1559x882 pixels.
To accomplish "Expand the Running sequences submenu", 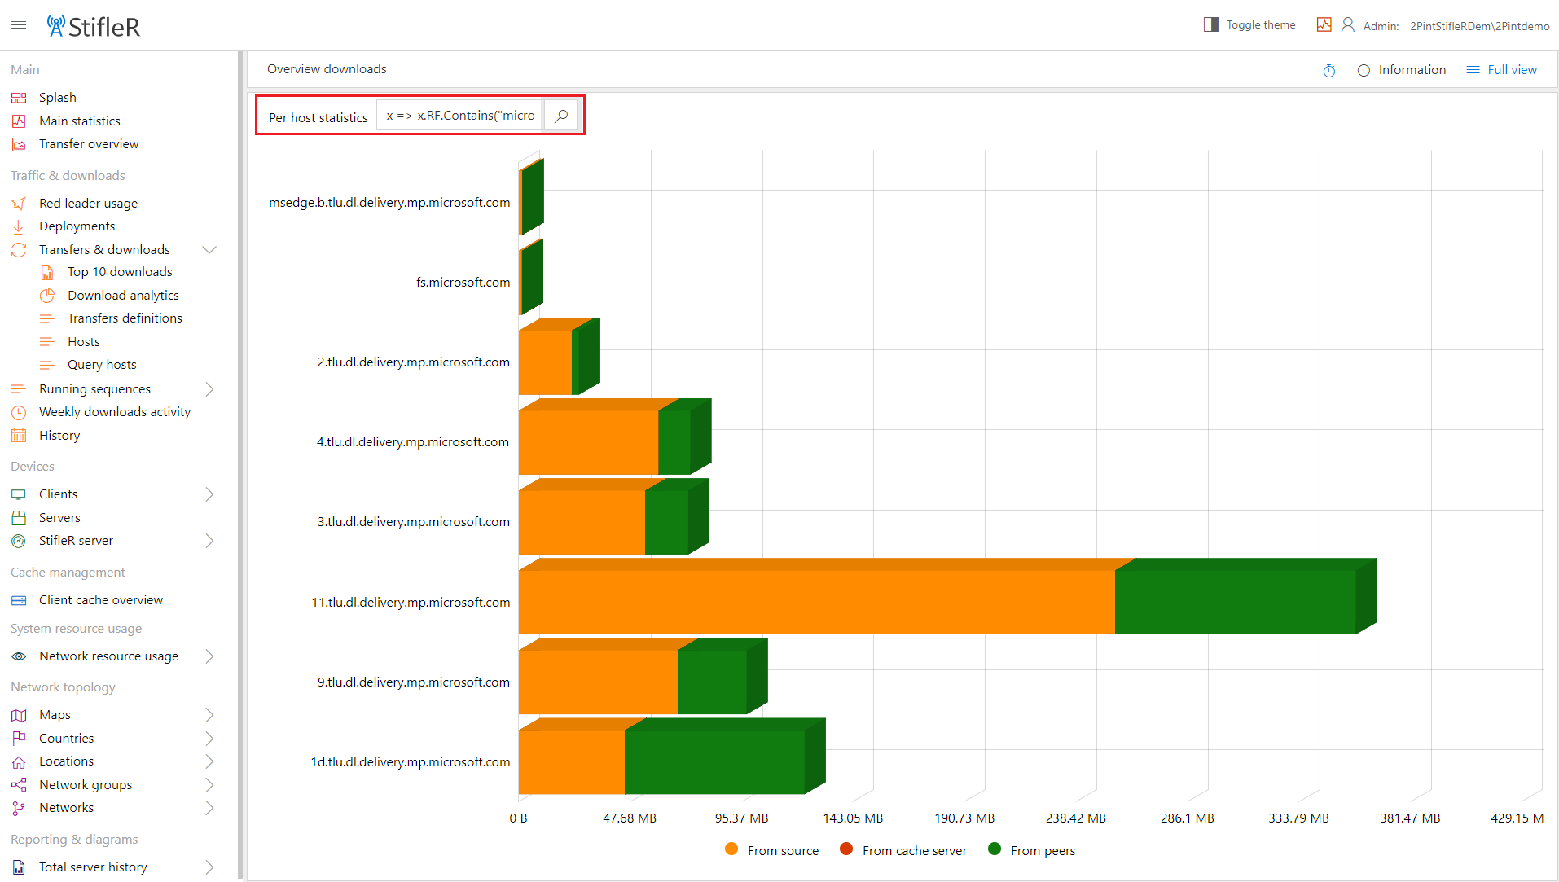I will click(x=209, y=389).
